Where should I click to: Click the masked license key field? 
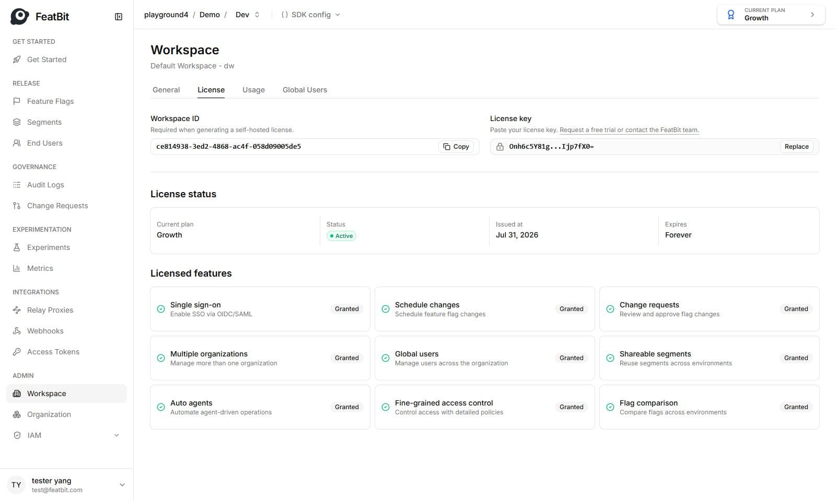[654, 147]
